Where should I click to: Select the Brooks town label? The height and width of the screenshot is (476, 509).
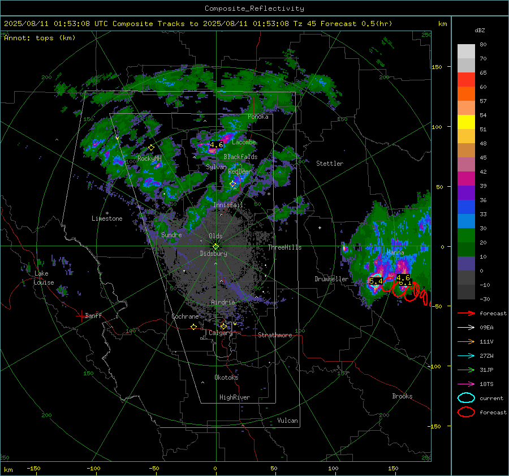point(402,396)
